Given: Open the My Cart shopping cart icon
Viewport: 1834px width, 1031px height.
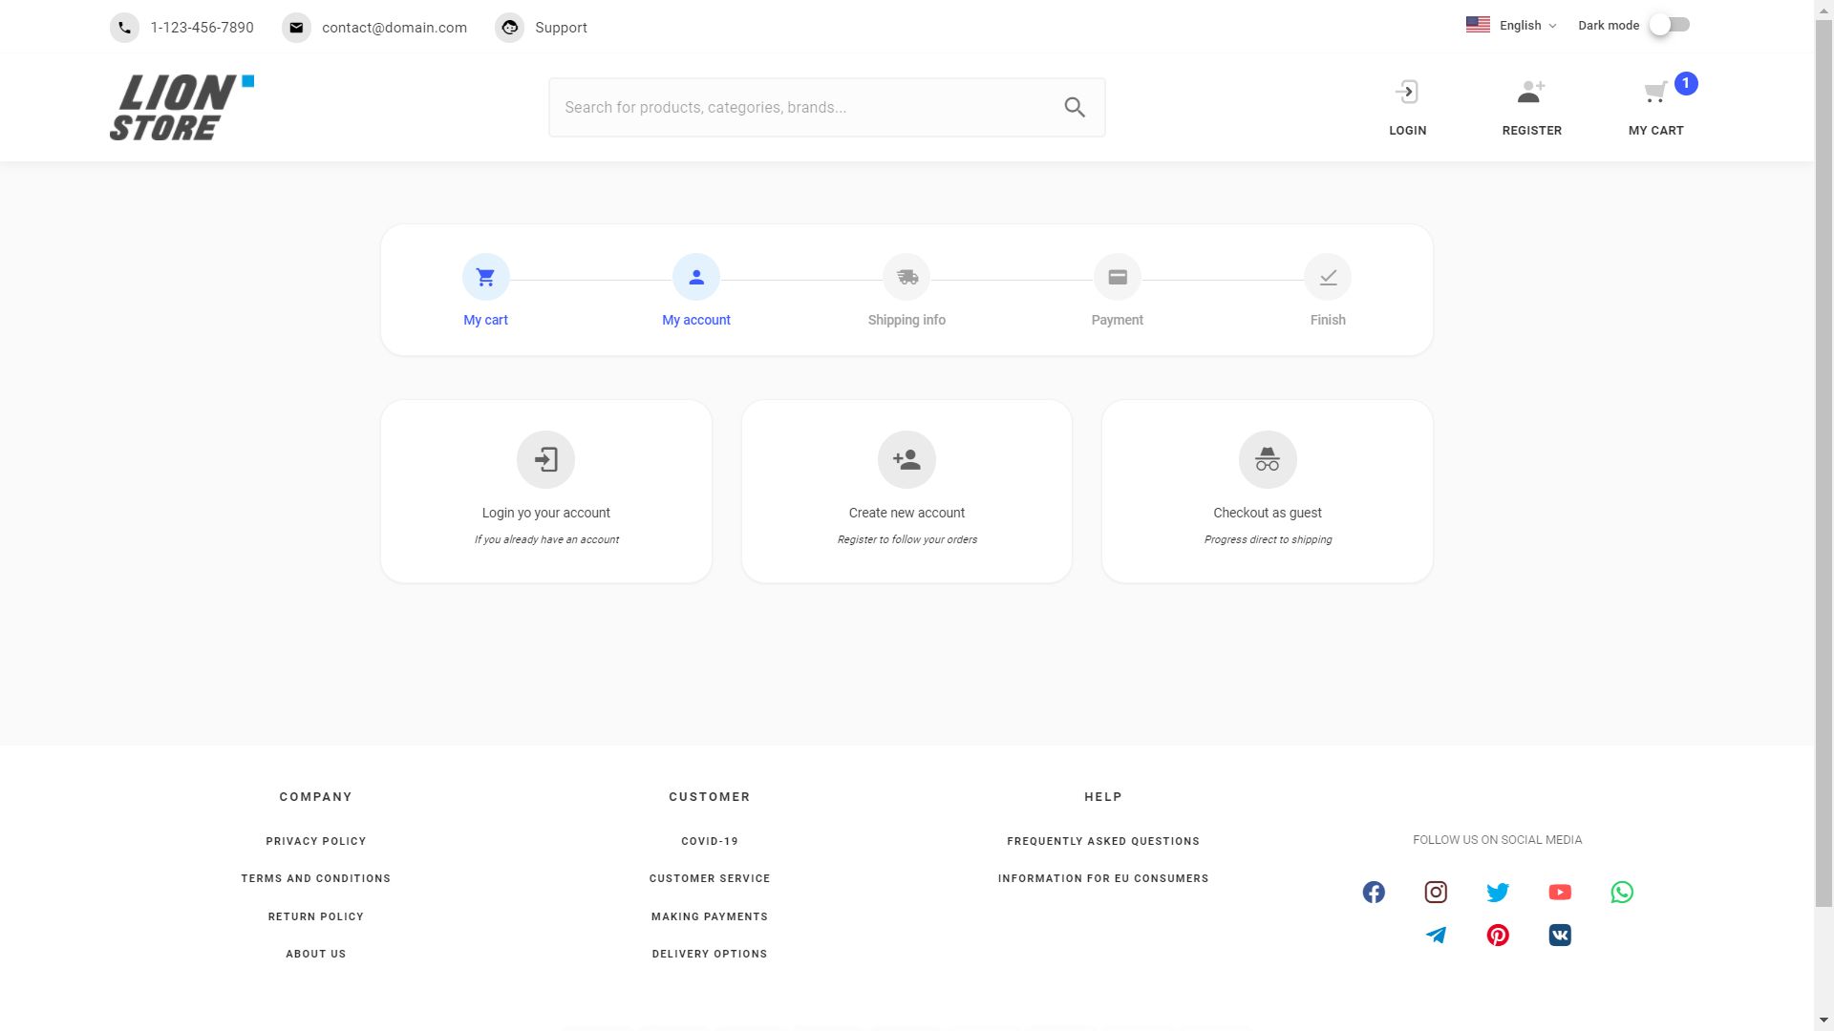Looking at the screenshot, I should [1655, 93].
